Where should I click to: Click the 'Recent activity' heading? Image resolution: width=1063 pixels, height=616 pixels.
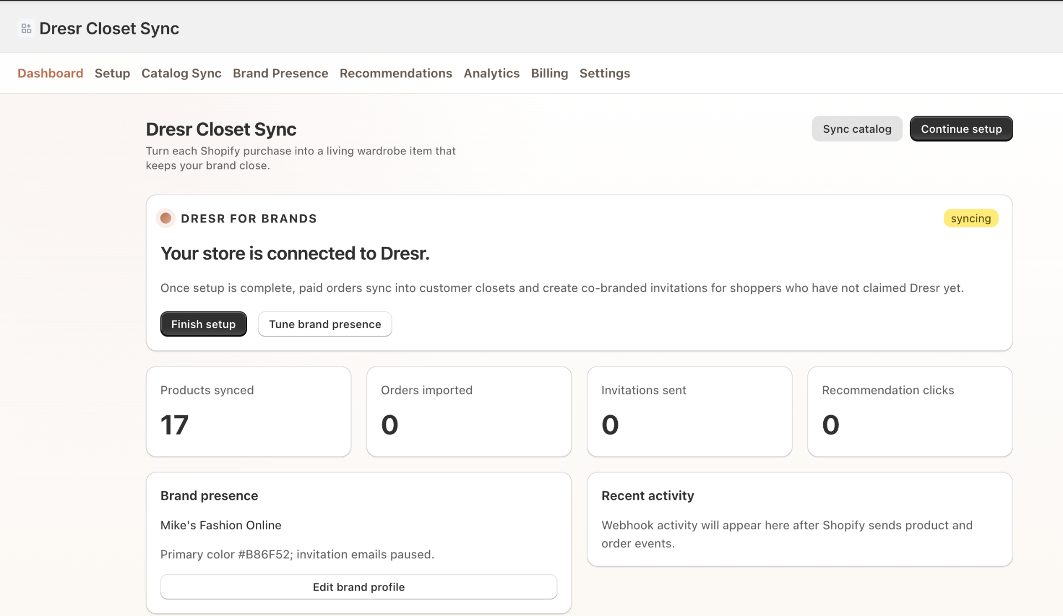tap(648, 496)
